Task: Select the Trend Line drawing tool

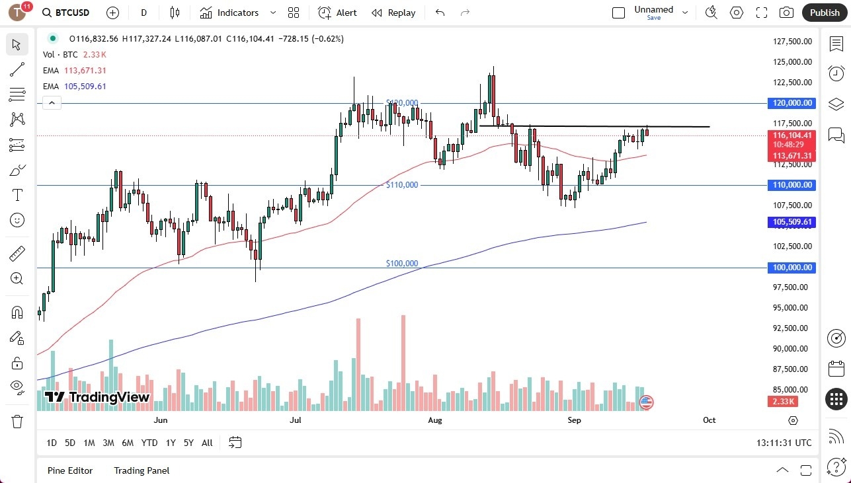Action: (17, 69)
